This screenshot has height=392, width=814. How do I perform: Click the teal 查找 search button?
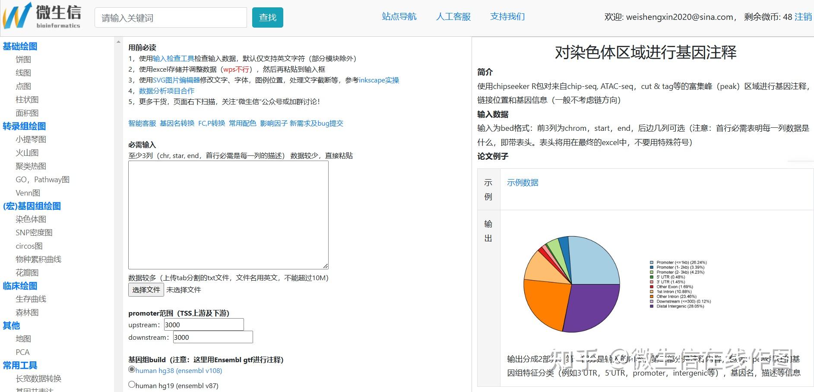click(267, 17)
